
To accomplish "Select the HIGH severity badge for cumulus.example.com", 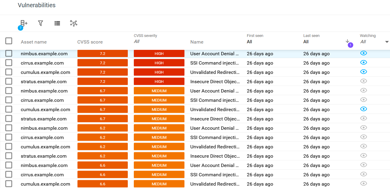I will click(x=159, y=72).
